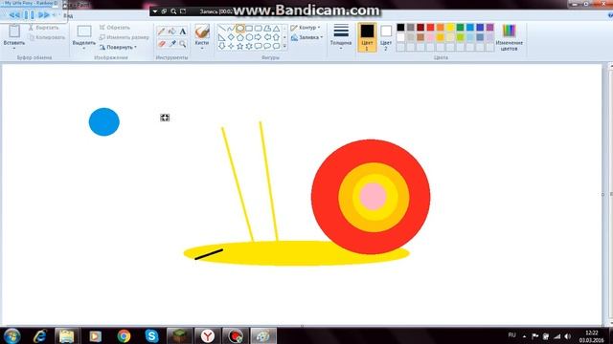The image size is (613, 344).
Task: Activate Цвет 2 background color
Action: coord(386,37)
